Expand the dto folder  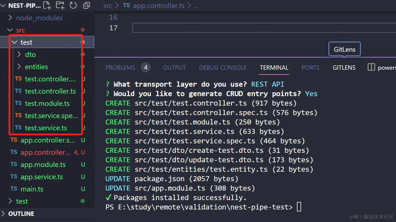pos(30,54)
